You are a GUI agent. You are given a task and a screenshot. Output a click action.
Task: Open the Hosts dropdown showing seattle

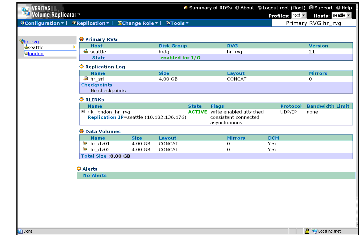coord(342,15)
